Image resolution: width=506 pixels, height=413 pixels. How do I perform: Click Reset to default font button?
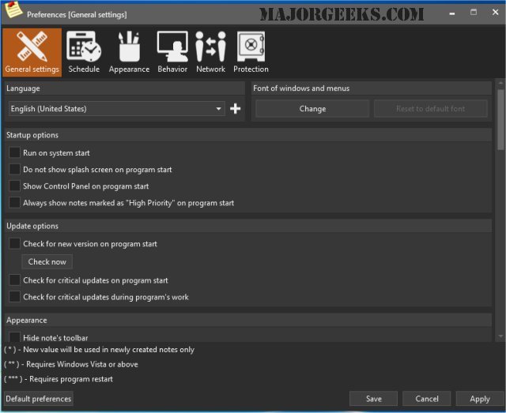tap(430, 109)
